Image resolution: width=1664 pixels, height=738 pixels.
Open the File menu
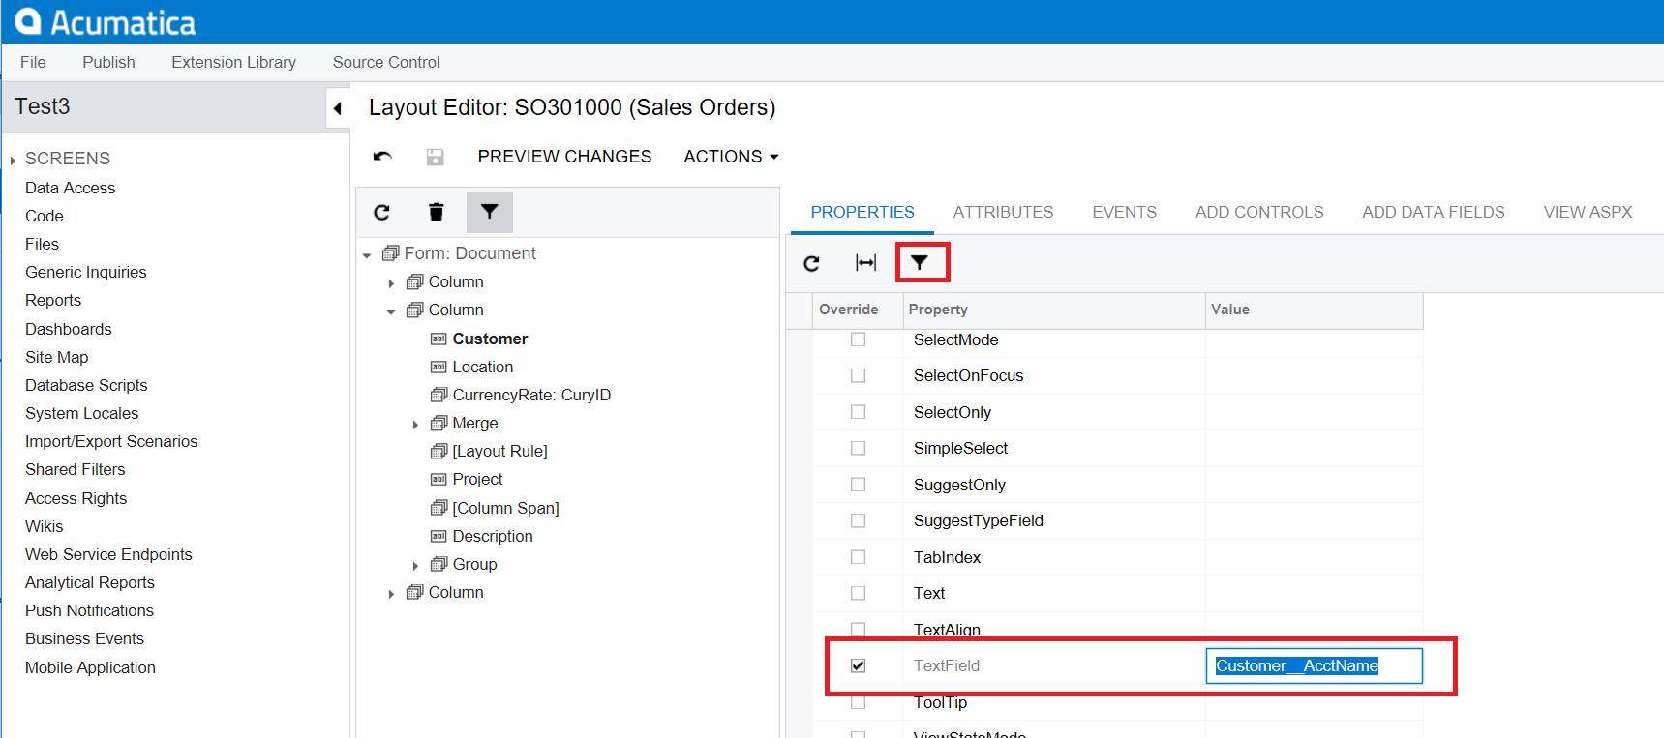(x=33, y=62)
